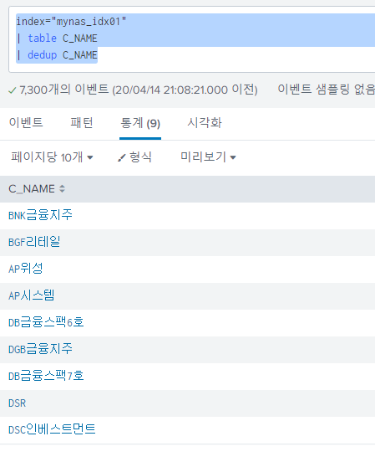
Task: Sort by the C_NAME column header
Action: pyautogui.click(x=37, y=189)
